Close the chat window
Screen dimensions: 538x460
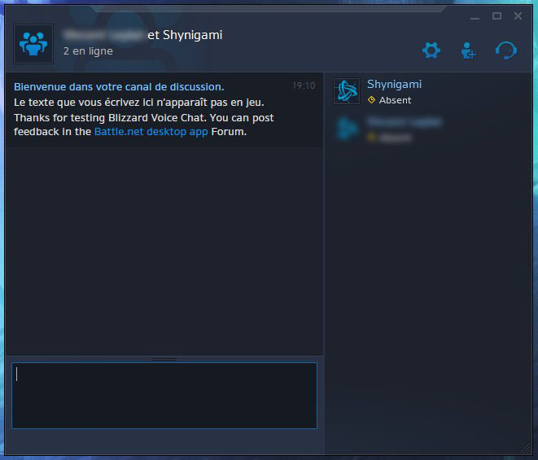(518, 15)
